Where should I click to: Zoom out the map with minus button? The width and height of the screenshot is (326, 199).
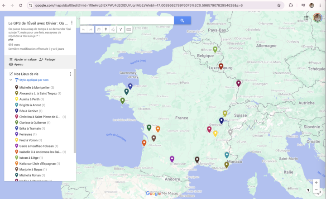tap(316, 190)
